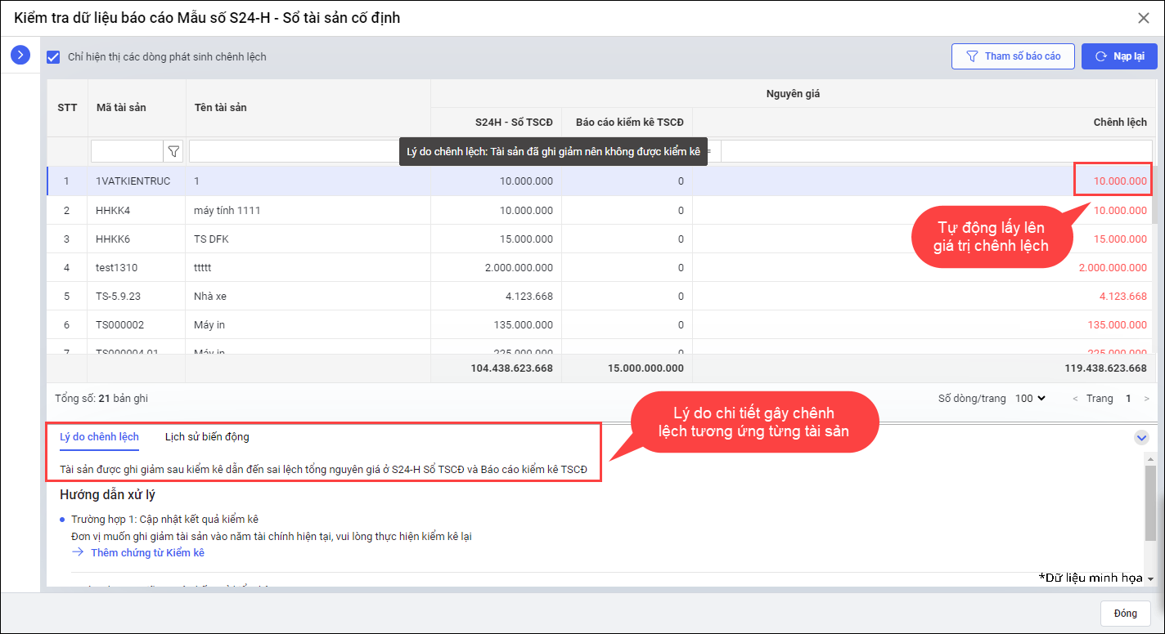1165x634 pixels.
Task: Click the Tham số báo cáo button
Action: coord(1013,56)
